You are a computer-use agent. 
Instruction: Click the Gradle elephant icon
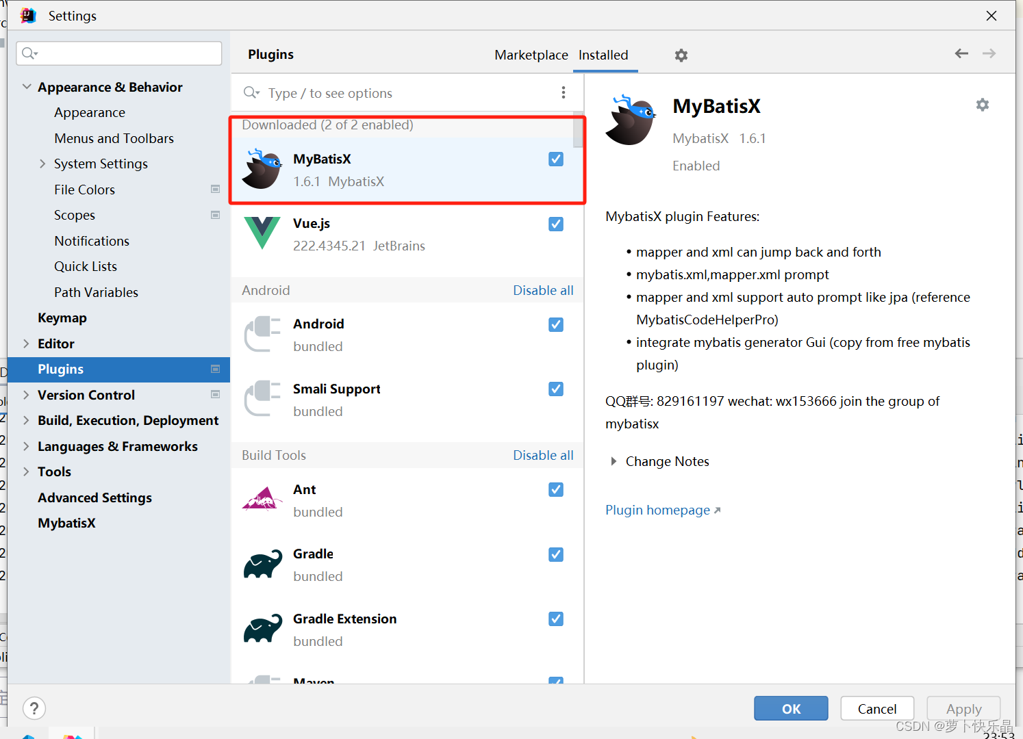263,564
